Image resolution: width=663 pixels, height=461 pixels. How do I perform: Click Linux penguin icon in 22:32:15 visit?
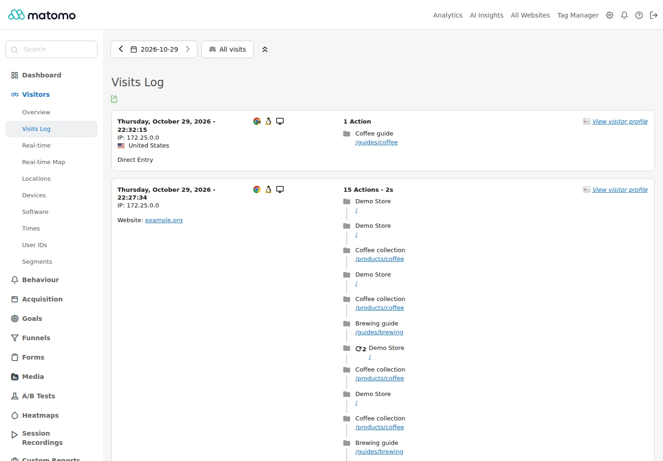point(268,121)
